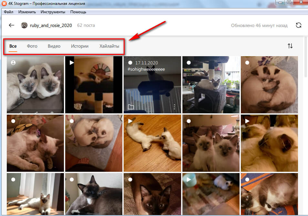Play blurry video with teal cup

(x=211, y=194)
